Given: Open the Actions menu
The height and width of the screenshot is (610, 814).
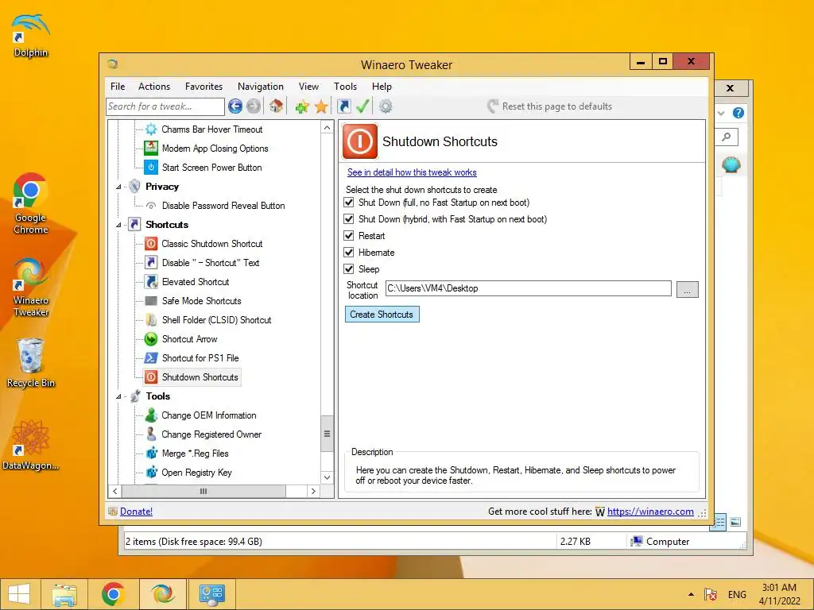Looking at the screenshot, I should point(154,87).
